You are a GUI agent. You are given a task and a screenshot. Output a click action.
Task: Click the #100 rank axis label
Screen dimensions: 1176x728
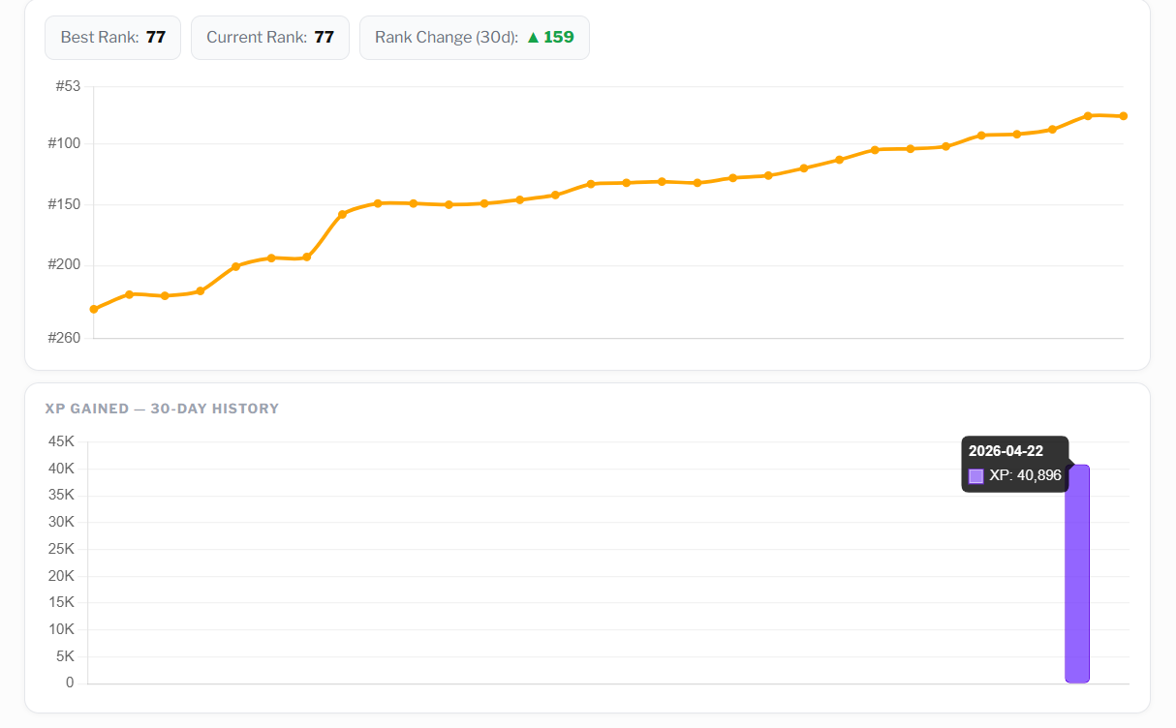[64, 143]
